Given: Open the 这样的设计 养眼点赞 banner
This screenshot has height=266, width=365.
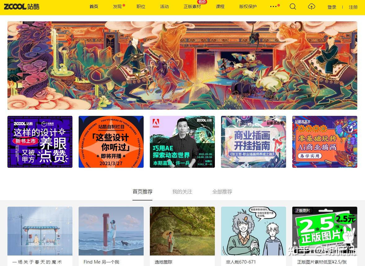Looking at the screenshot, I should (x=40, y=142).
